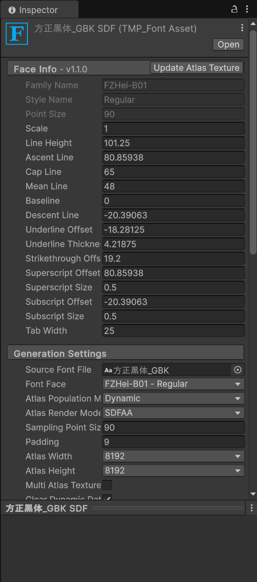Click the TMP Font Asset F icon
The height and width of the screenshot is (582, 257).
(x=17, y=34)
